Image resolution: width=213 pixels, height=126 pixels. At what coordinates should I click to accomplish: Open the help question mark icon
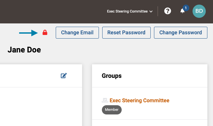click(x=167, y=11)
